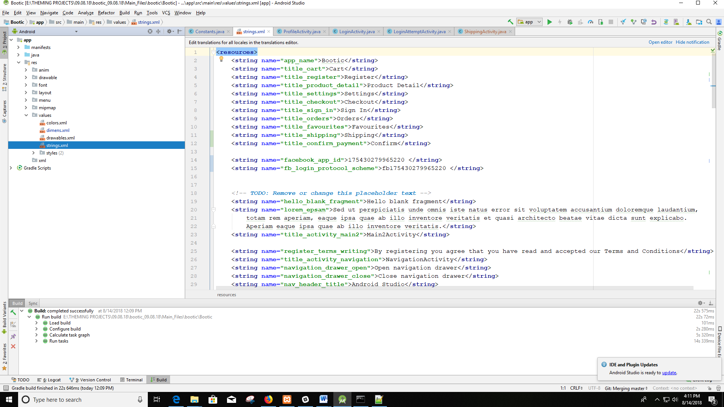Image resolution: width=724 pixels, height=407 pixels.
Task: Open Project panel settings gear icon
Action: coord(169,31)
